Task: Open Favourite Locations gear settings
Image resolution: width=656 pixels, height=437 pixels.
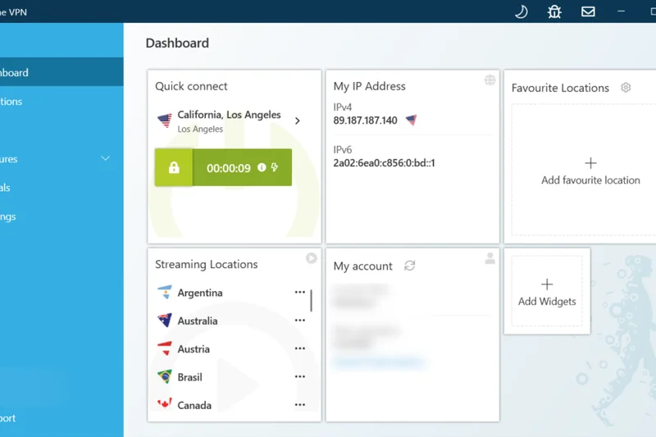Action: point(626,88)
